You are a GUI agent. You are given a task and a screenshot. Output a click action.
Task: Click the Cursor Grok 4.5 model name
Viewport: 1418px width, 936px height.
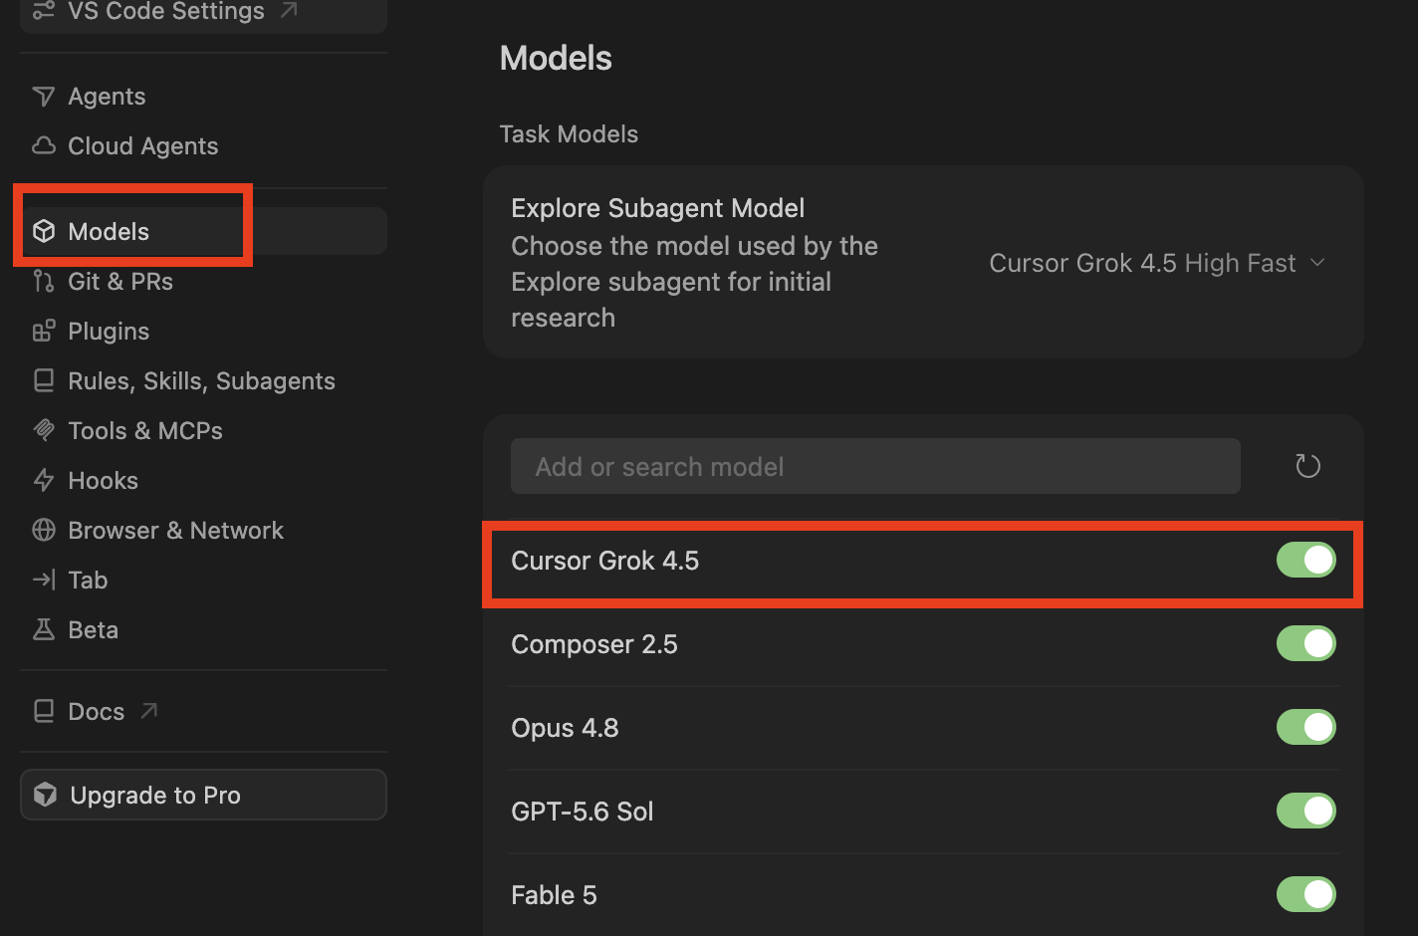[x=605, y=561]
